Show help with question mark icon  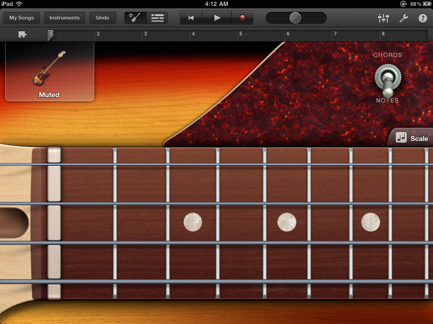(x=423, y=18)
